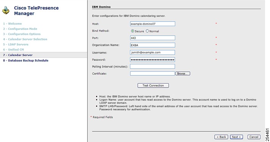The width and height of the screenshot is (270, 142).
Task: Open step 1 - Welcome
Action: (13, 24)
